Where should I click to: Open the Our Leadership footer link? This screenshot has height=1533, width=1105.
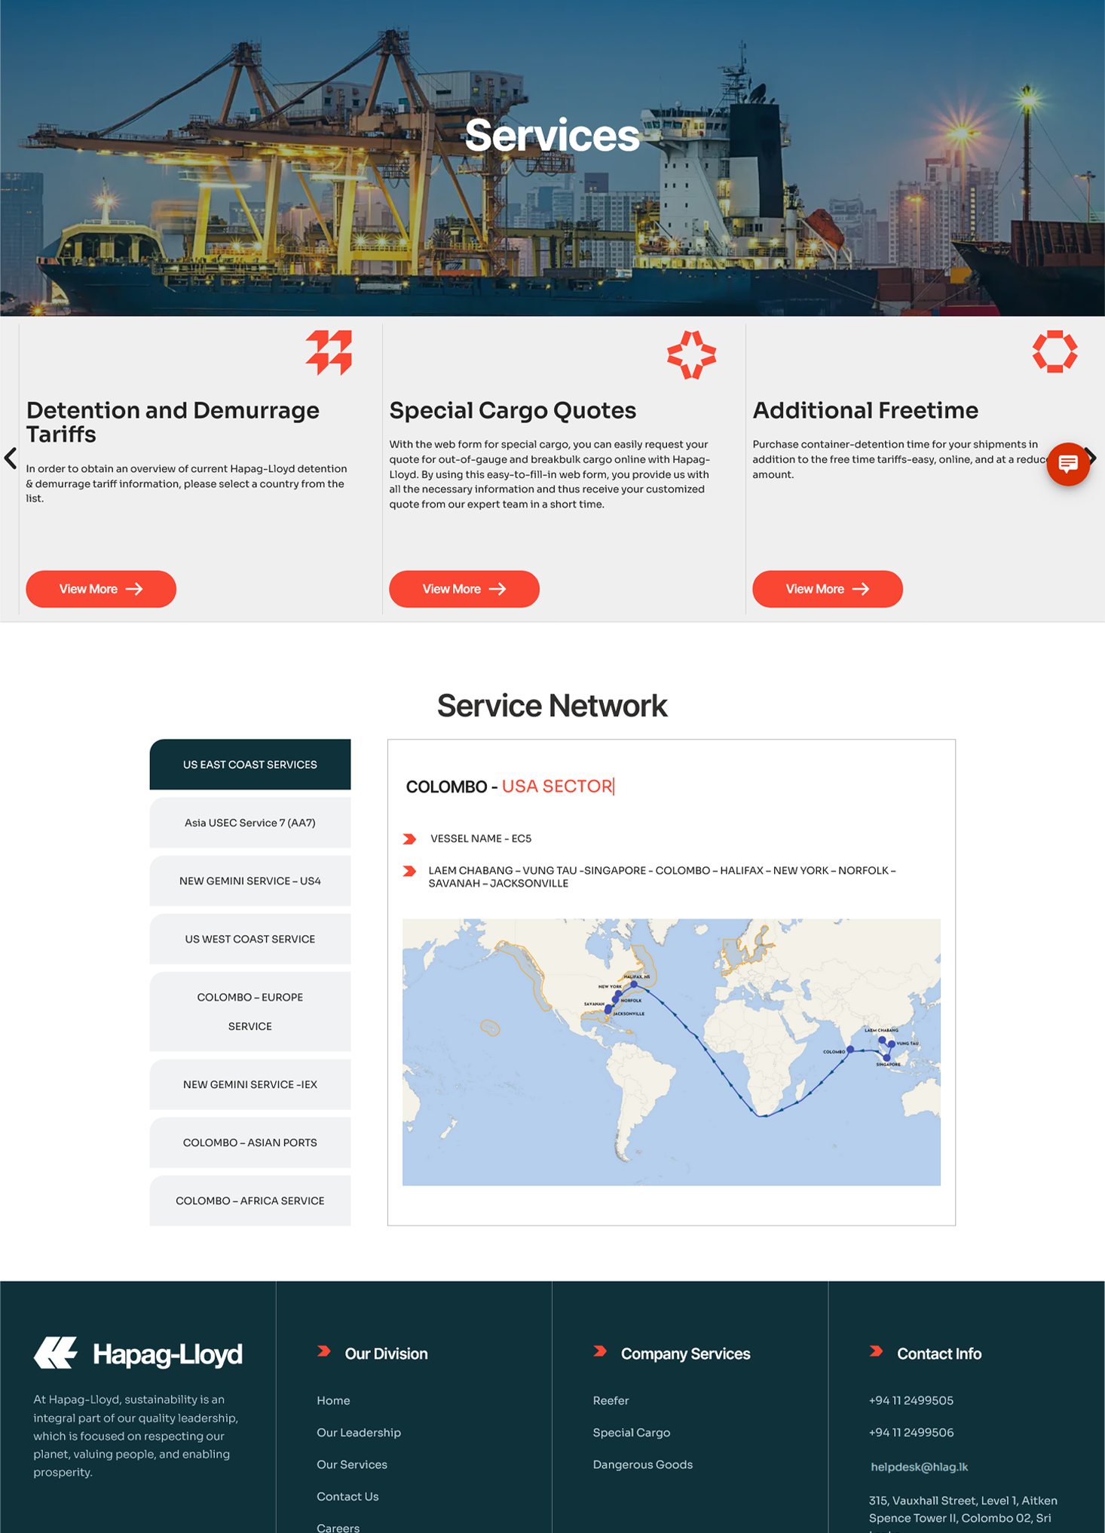359,1432
